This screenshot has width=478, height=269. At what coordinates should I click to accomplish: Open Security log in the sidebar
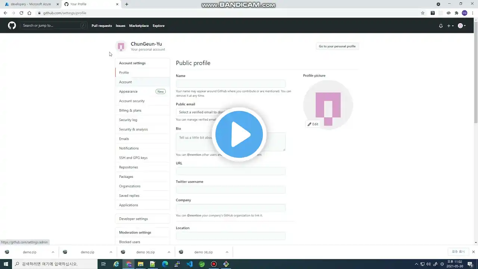point(142,120)
